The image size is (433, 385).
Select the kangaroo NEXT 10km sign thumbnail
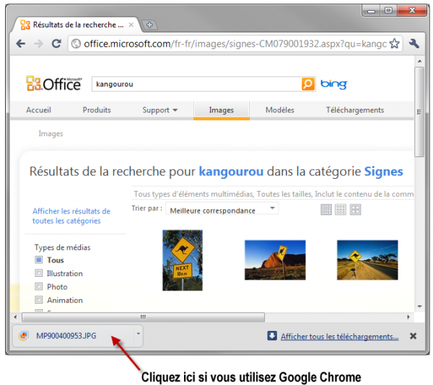tap(183, 260)
